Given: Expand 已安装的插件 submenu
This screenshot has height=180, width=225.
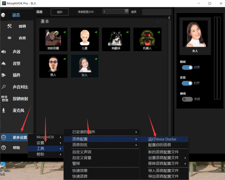Looking at the screenshot, I should (102, 132).
